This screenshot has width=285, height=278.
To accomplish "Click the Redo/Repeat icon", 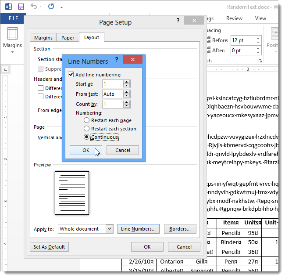I will point(51,7).
